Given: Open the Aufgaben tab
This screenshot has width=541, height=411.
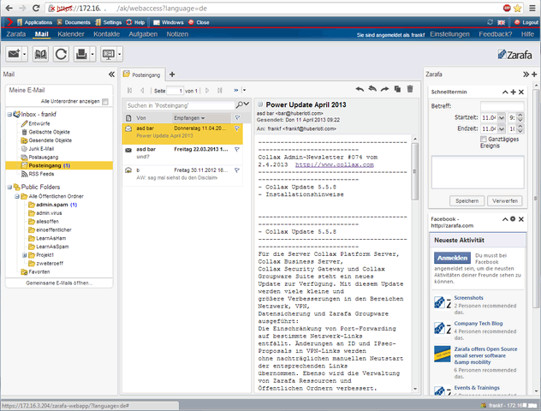Looking at the screenshot, I should [143, 34].
